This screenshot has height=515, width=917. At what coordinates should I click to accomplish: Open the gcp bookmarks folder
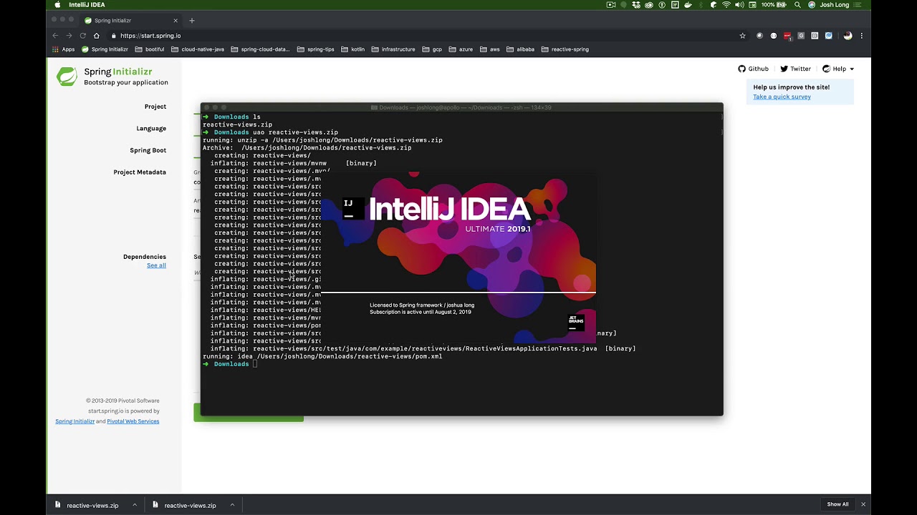click(432, 49)
